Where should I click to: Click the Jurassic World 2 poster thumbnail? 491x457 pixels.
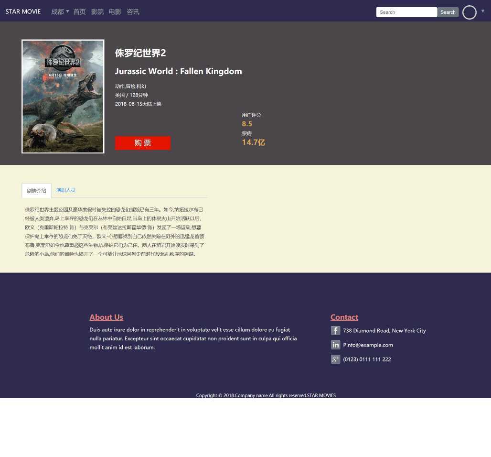63,96
